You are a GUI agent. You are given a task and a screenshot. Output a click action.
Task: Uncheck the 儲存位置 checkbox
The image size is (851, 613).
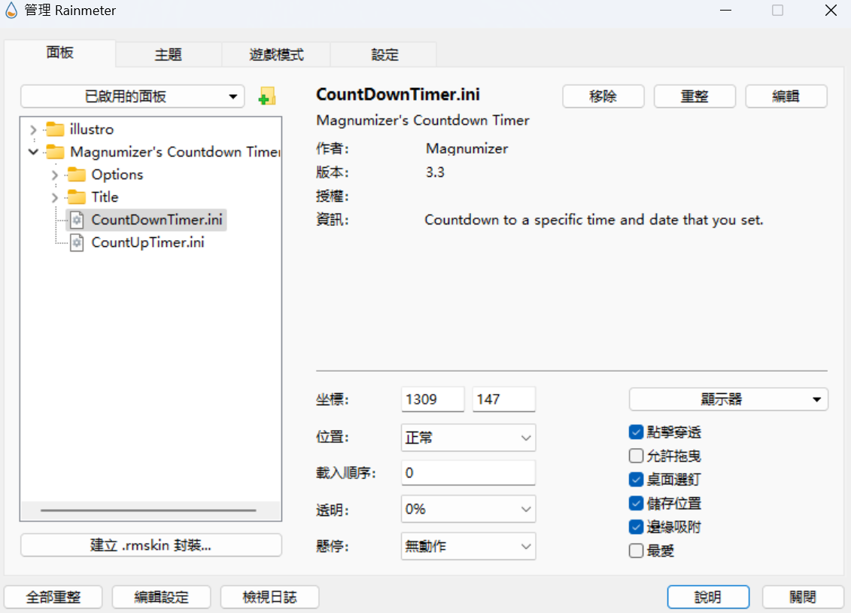[636, 503]
